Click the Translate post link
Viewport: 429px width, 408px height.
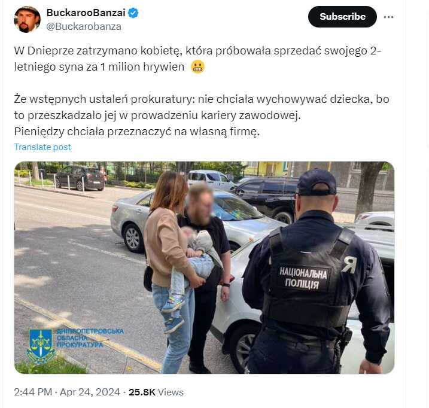pyautogui.click(x=42, y=147)
